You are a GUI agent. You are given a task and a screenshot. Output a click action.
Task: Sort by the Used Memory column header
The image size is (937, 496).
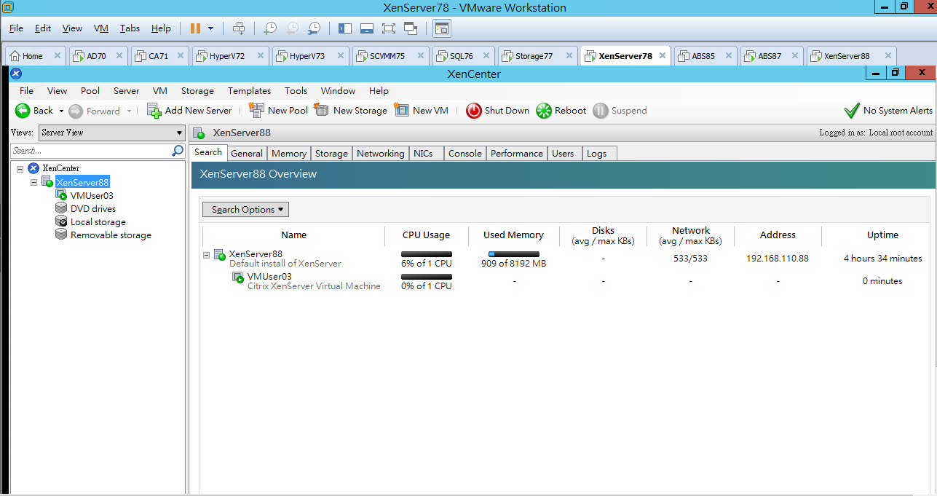click(514, 235)
